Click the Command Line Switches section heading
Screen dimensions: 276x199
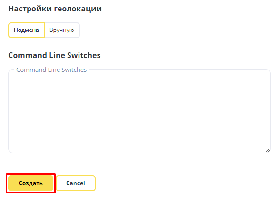(54, 55)
